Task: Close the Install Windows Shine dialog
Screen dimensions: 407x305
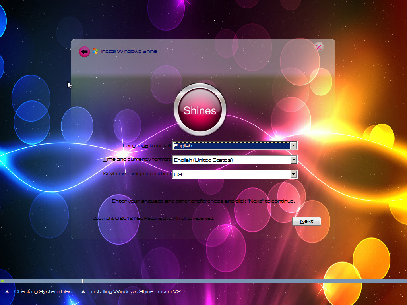Action: point(318,47)
